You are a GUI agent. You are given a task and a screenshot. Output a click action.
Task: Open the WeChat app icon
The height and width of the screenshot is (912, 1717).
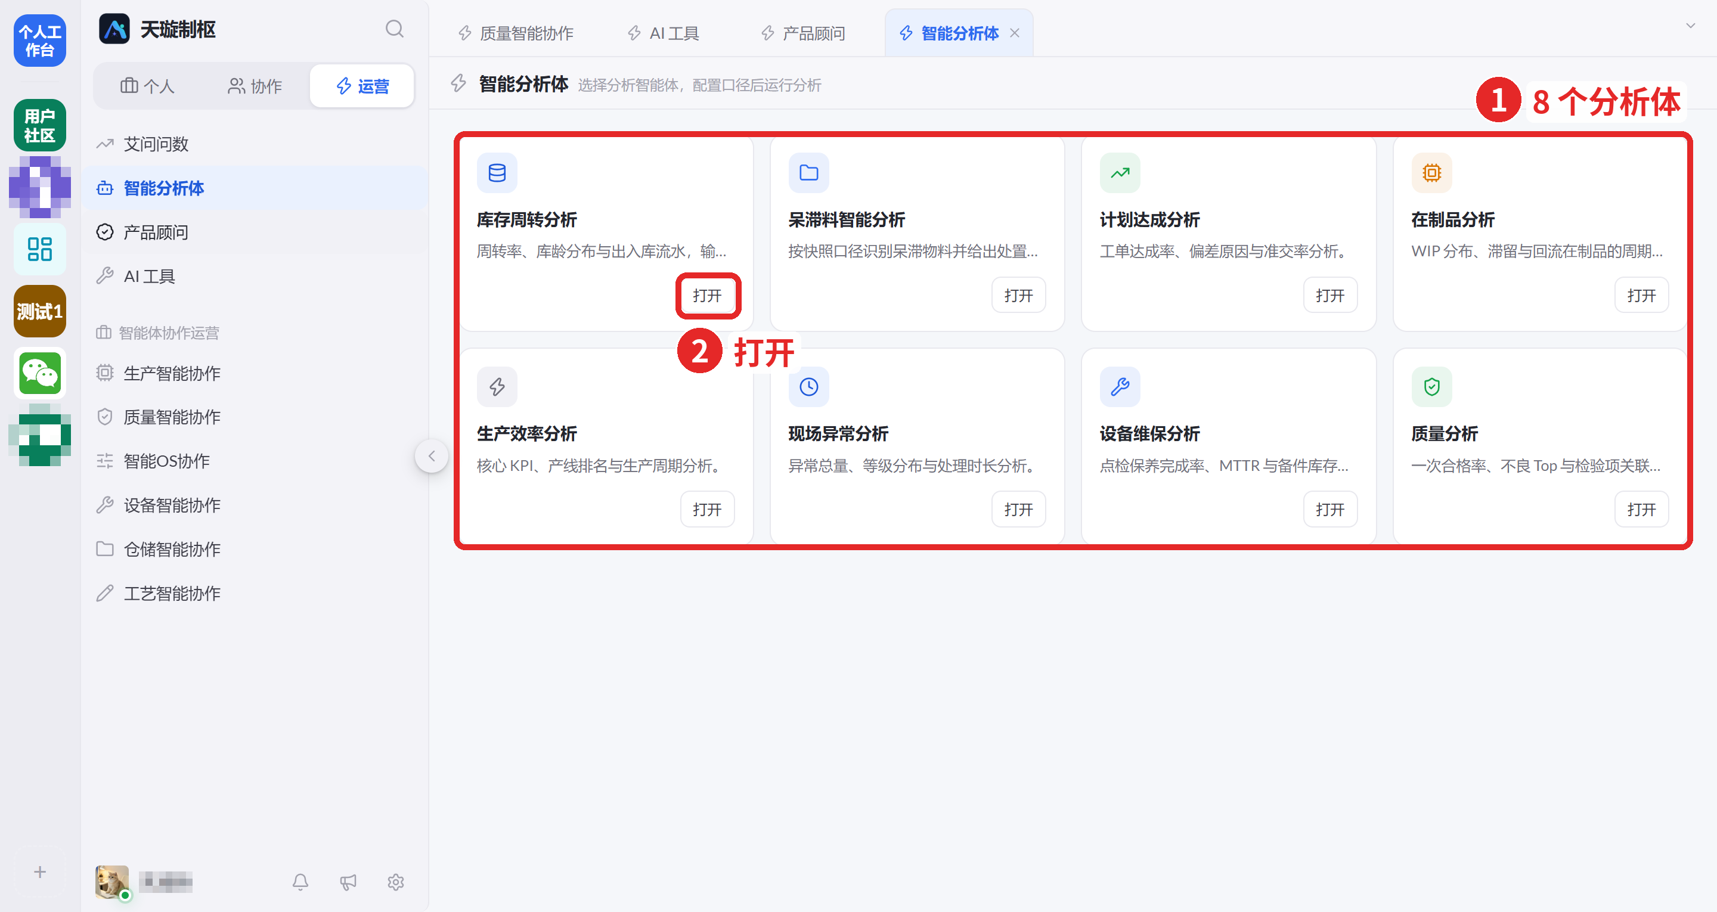(x=40, y=373)
